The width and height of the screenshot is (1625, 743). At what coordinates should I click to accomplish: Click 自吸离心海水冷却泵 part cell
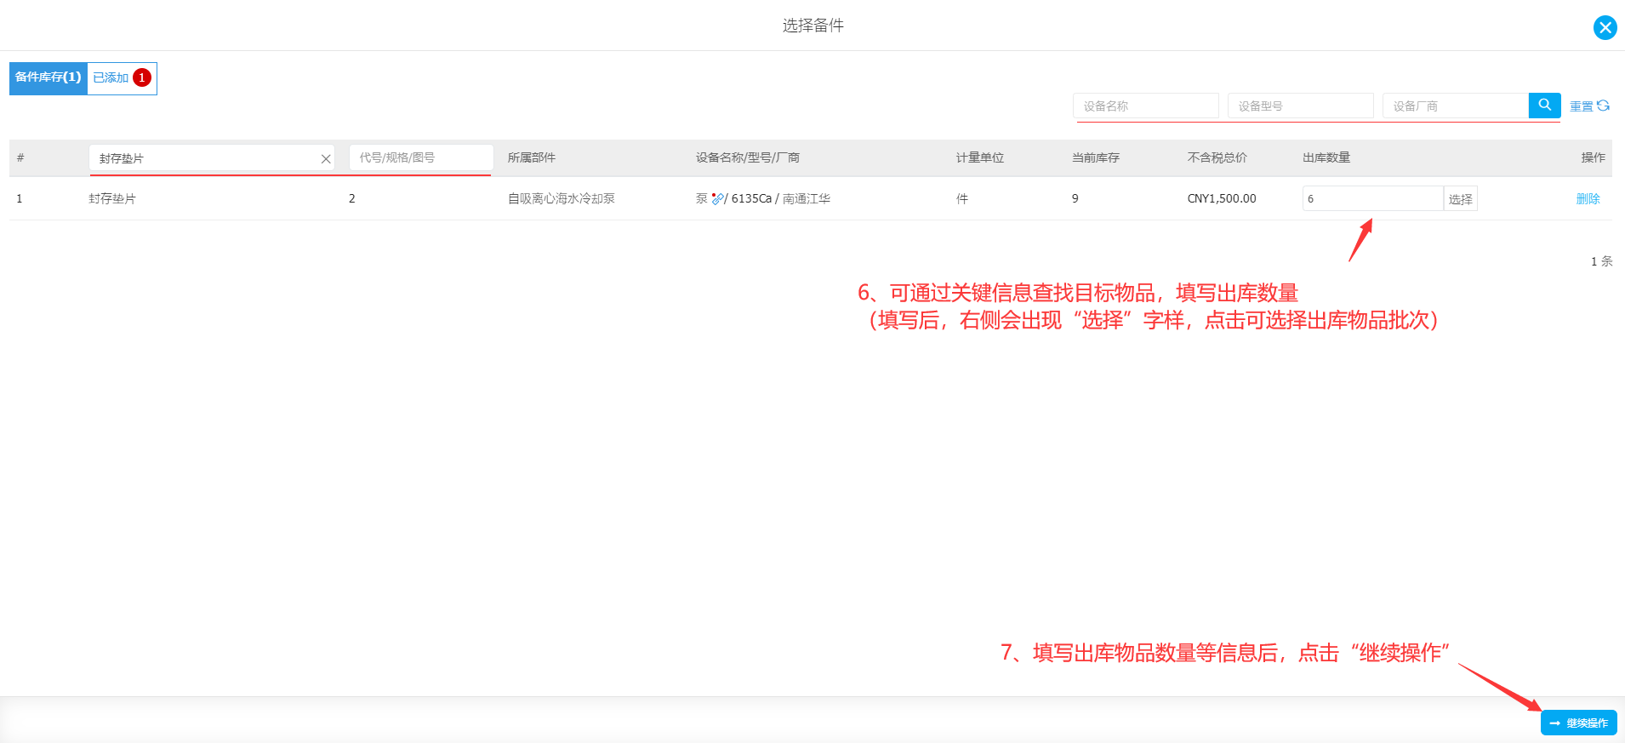(x=561, y=198)
